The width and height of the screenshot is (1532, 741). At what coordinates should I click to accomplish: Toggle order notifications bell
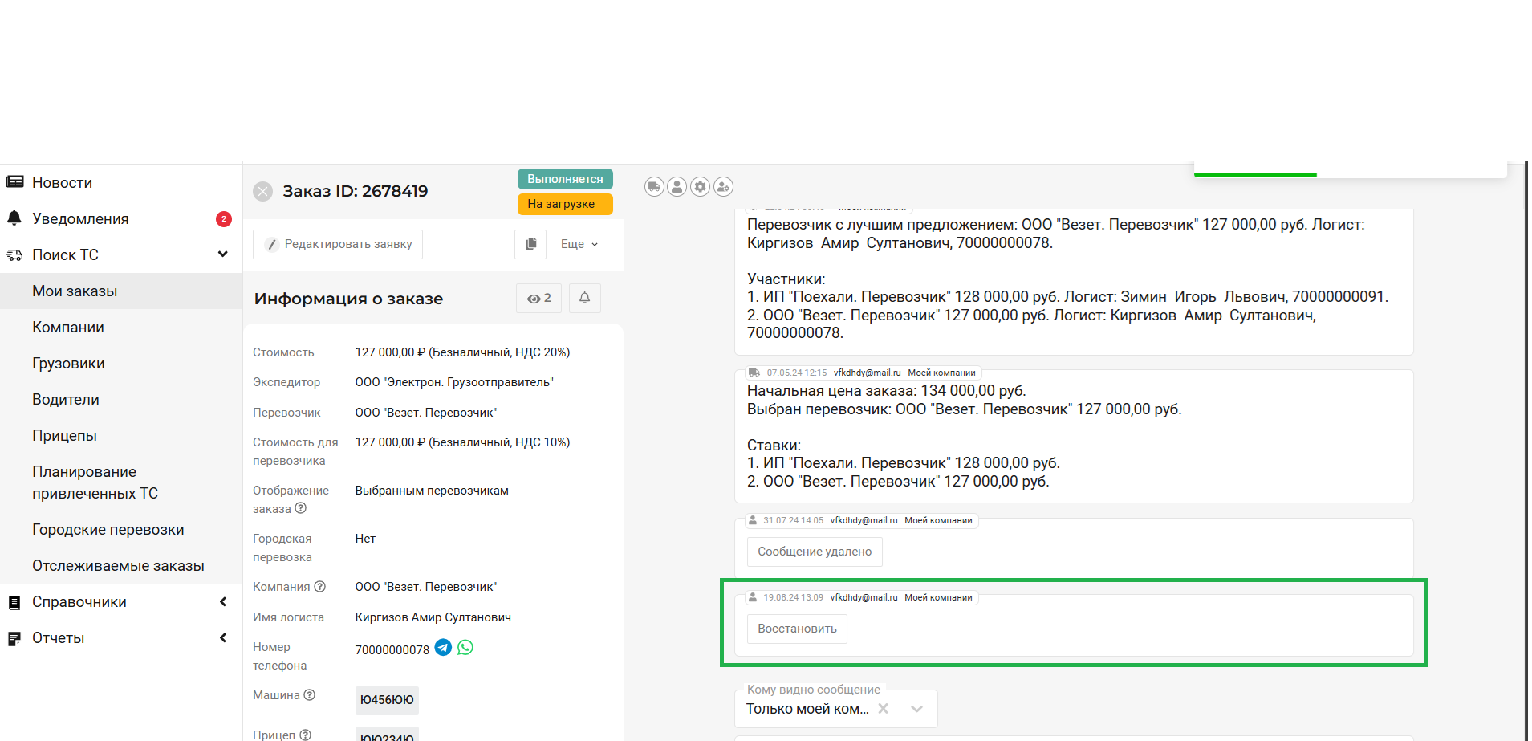[585, 298]
